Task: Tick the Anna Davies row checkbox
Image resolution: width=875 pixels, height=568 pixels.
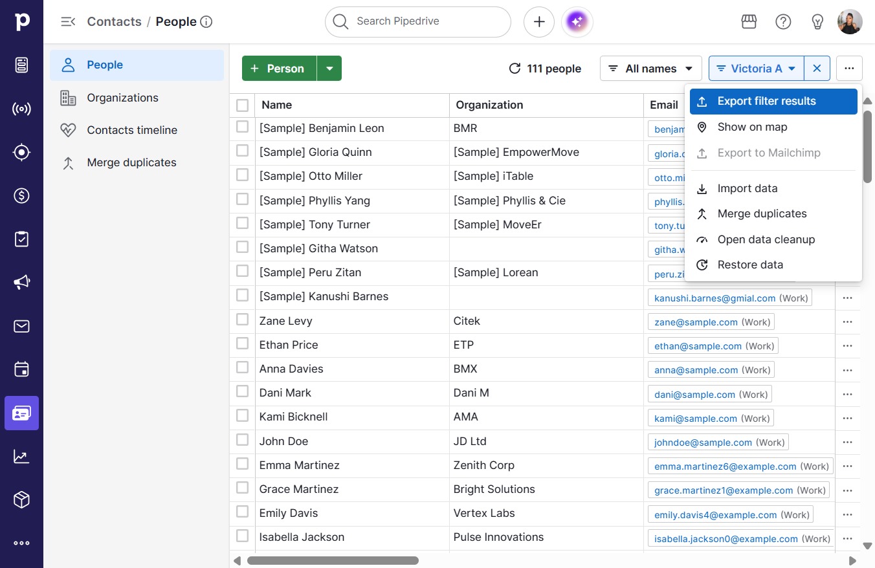Action: point(242,367)
